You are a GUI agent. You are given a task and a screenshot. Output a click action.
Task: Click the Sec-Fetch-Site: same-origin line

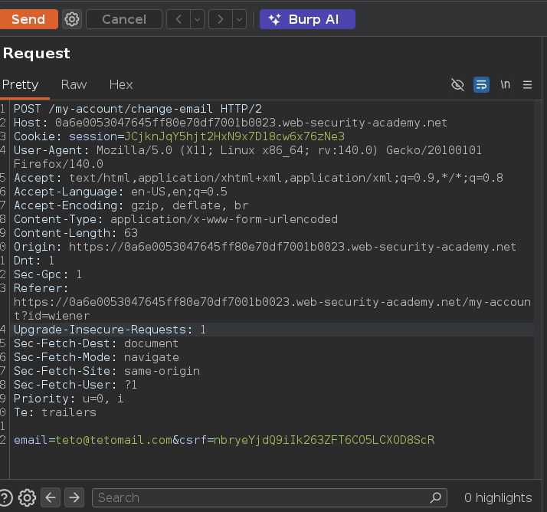click(x=106, y=371)
